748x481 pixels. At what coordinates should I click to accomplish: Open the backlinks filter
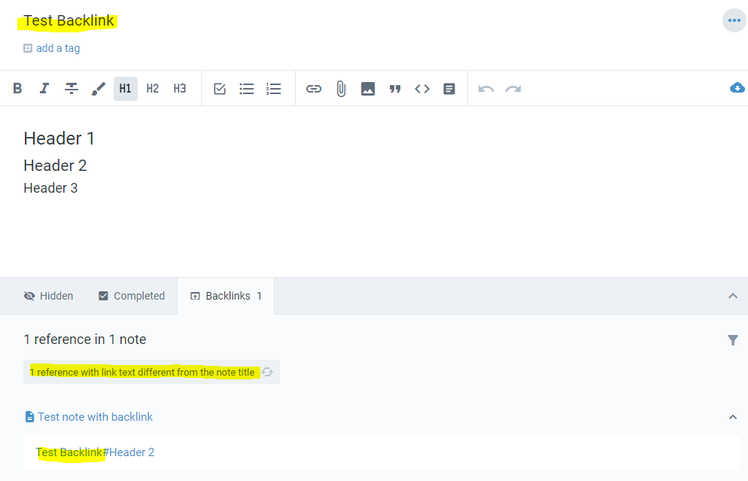(733, 339)
